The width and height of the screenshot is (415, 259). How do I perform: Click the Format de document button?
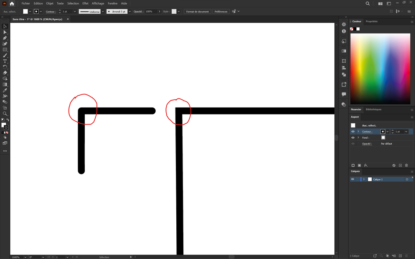click(198, 11)
